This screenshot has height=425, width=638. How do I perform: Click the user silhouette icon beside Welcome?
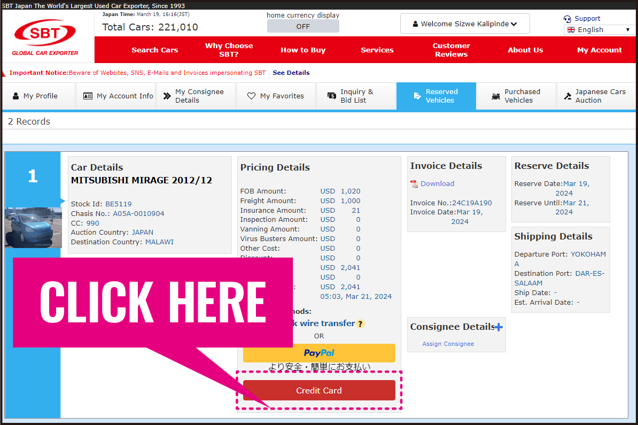click(415, 24)
